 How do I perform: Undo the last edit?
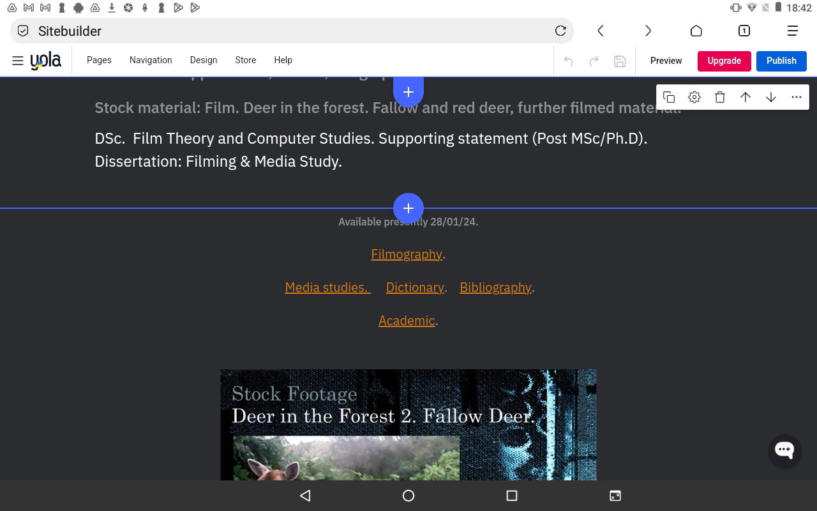(568, 61)
